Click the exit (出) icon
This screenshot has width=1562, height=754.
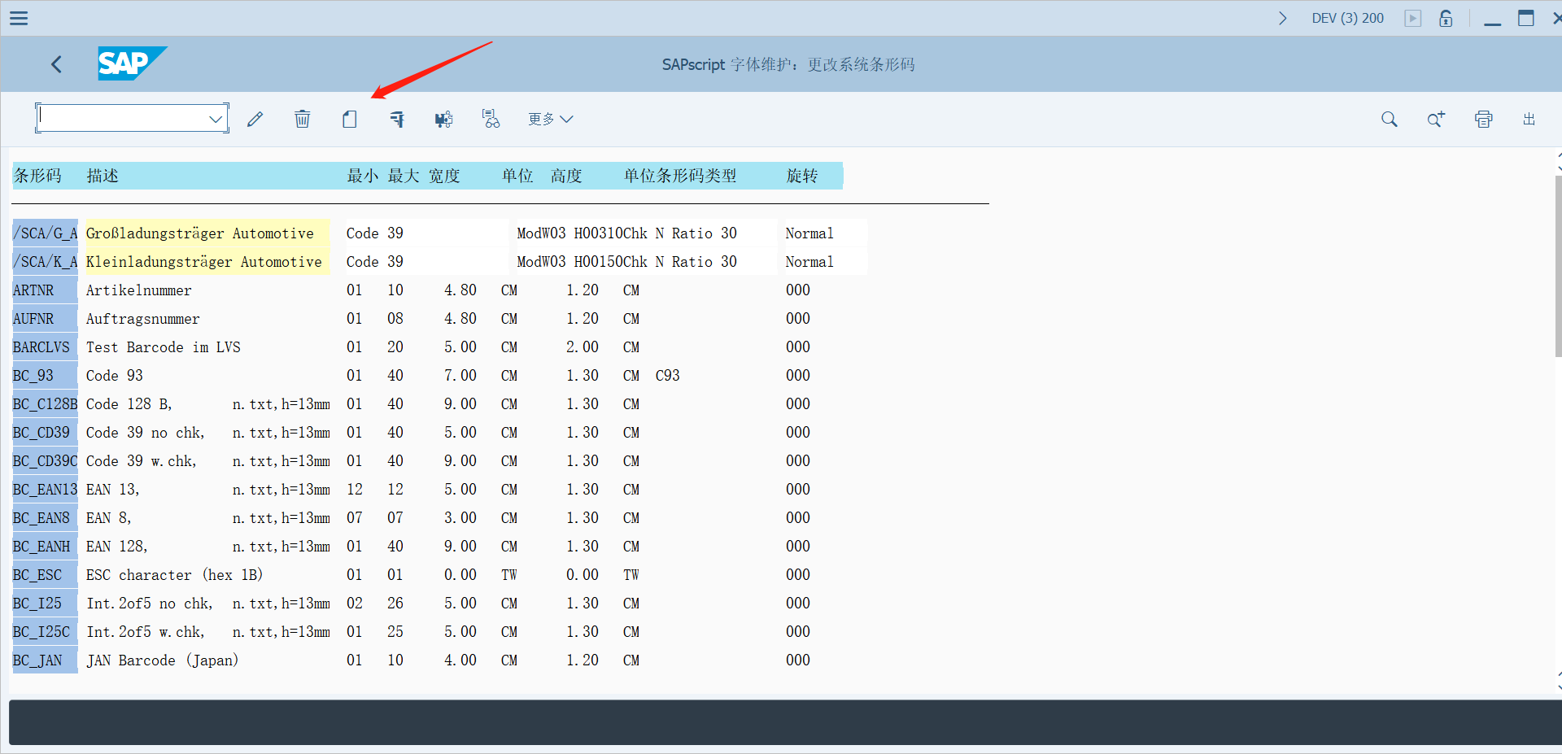coord(1529,119)
